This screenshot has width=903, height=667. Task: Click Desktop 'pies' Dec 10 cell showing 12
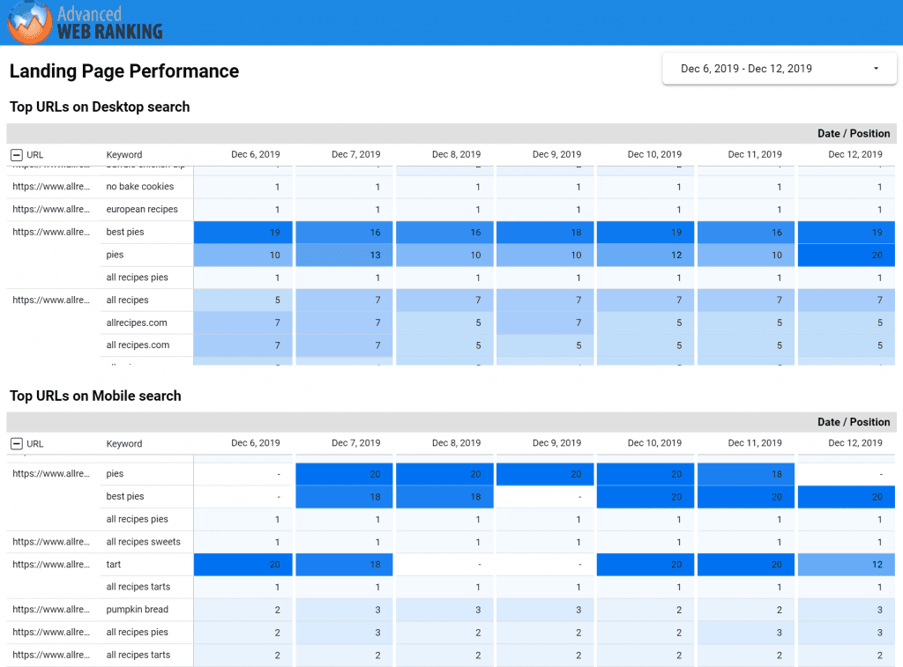645,255
